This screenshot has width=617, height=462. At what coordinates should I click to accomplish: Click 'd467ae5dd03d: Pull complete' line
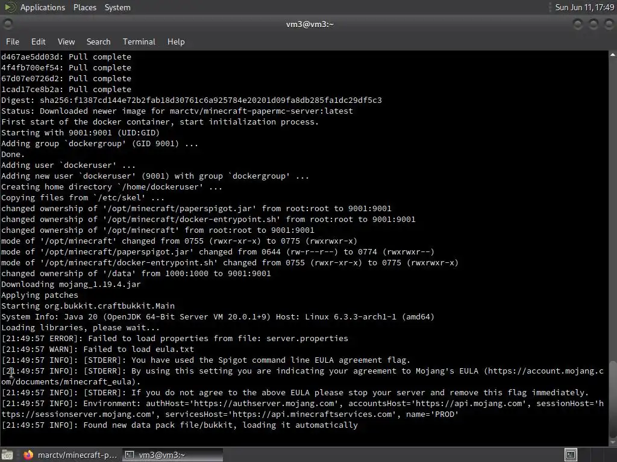(66, 57)
